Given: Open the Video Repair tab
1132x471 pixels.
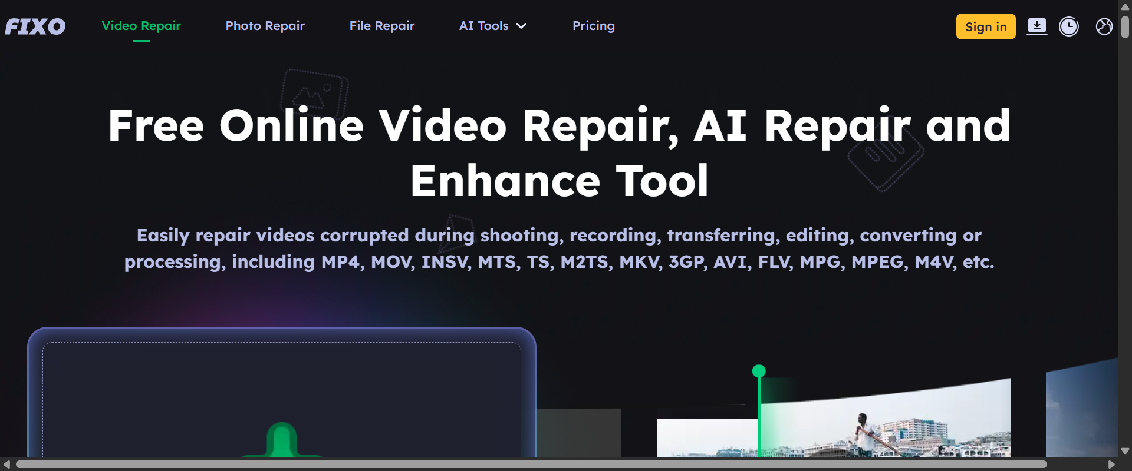Looking at the screenshot, I should pos(141,26).
